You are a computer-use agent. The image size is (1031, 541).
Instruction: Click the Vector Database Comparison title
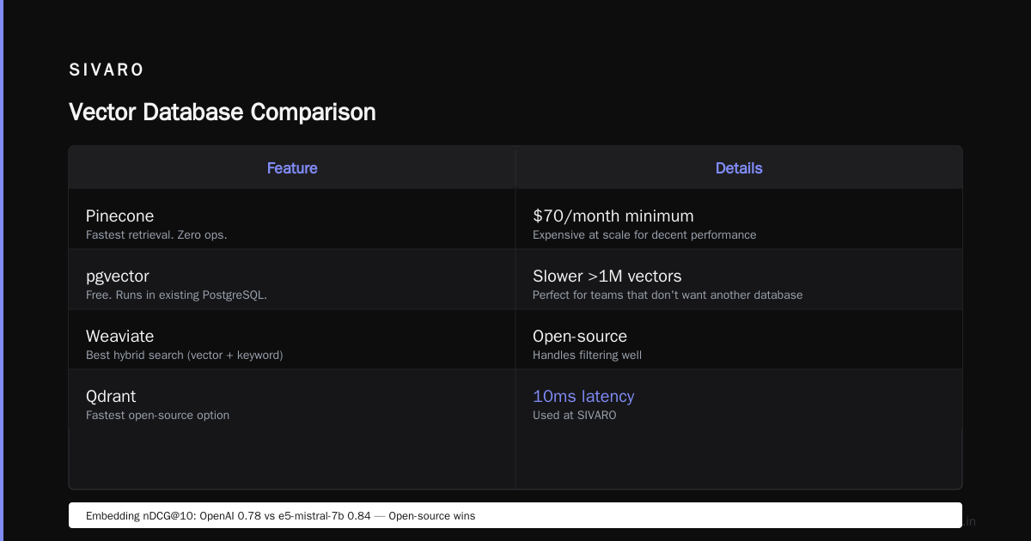[x=223, y=112]
